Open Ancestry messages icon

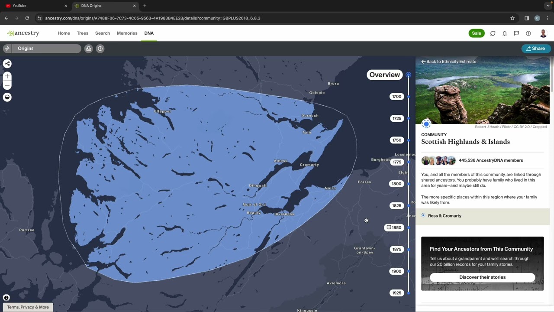pos(516,33)
